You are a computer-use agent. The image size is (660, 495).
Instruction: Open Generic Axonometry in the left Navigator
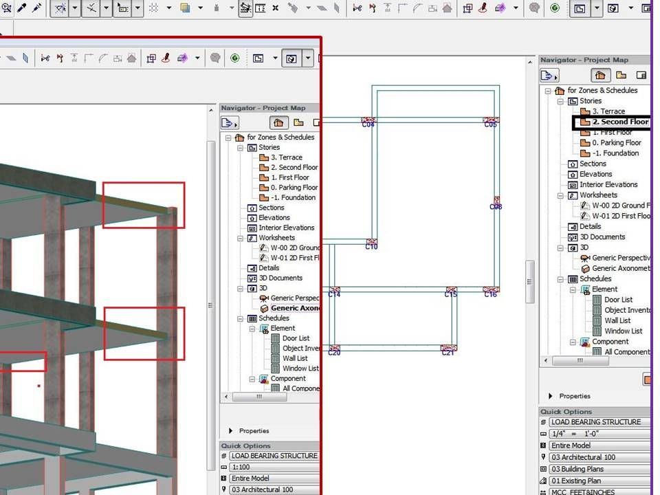tap(295, 308)
